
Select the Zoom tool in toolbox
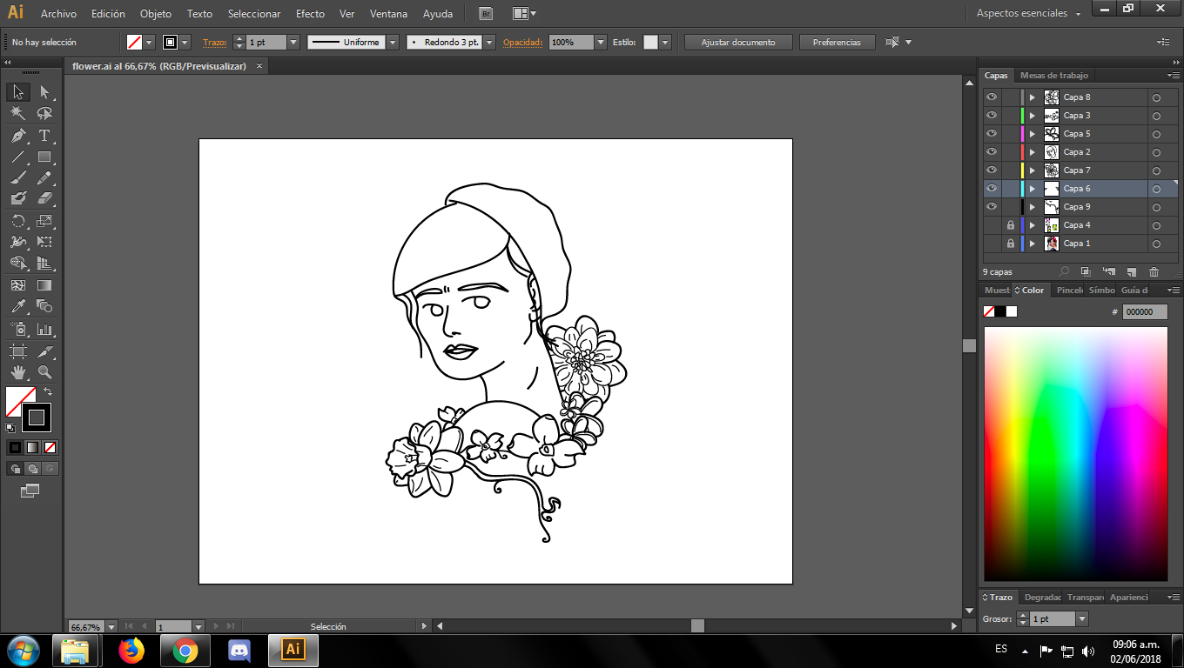coord(44,372)
